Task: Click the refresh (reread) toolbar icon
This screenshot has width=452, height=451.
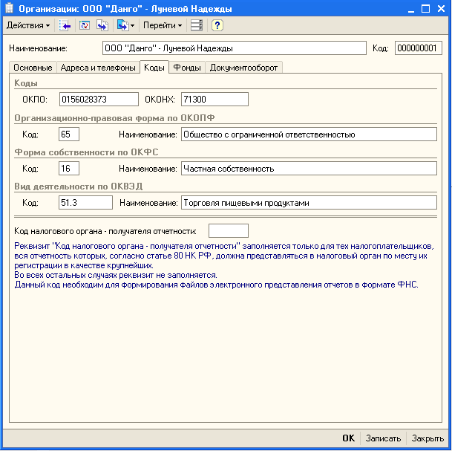Action: [84, 25]
